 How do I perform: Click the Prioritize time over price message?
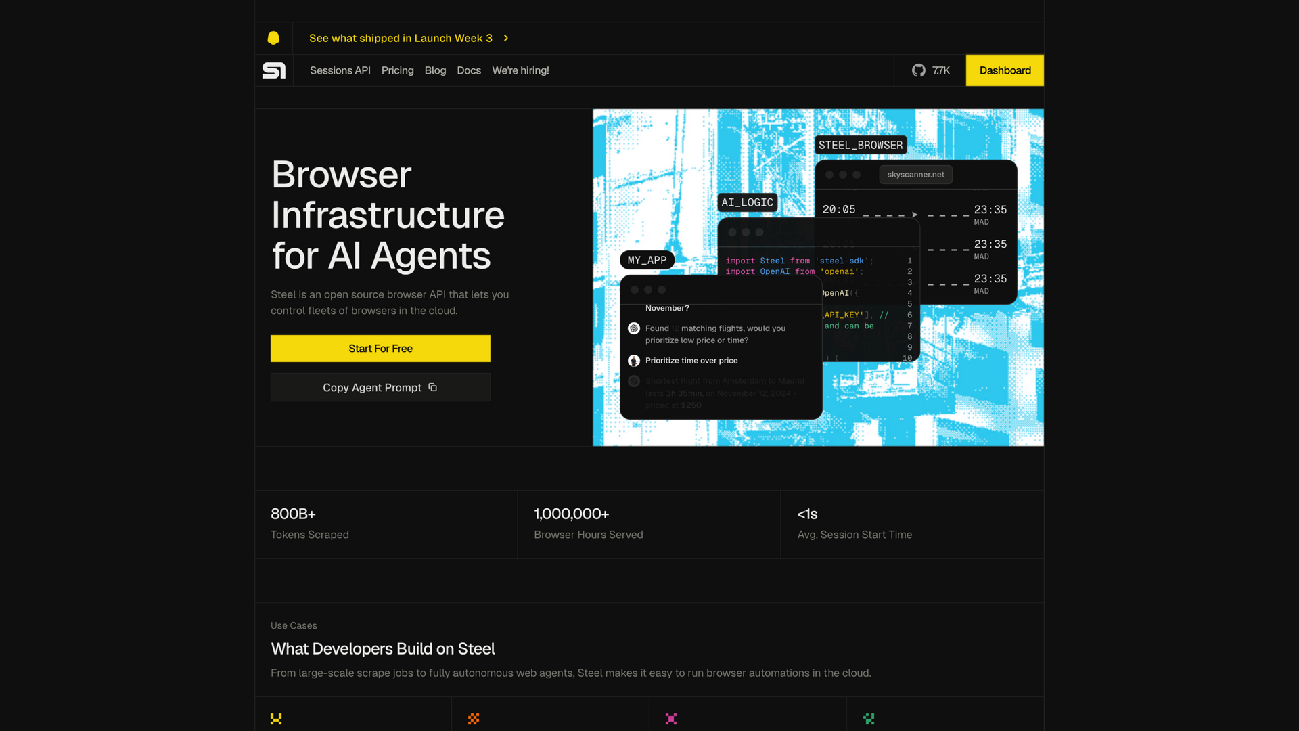(x=691, y=361)
